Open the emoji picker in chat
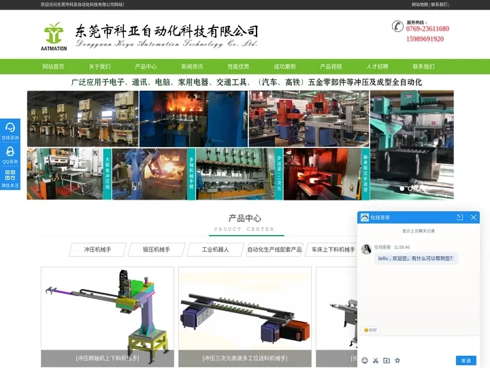Screen dimensions: 490x368 (x=365, y=360)
